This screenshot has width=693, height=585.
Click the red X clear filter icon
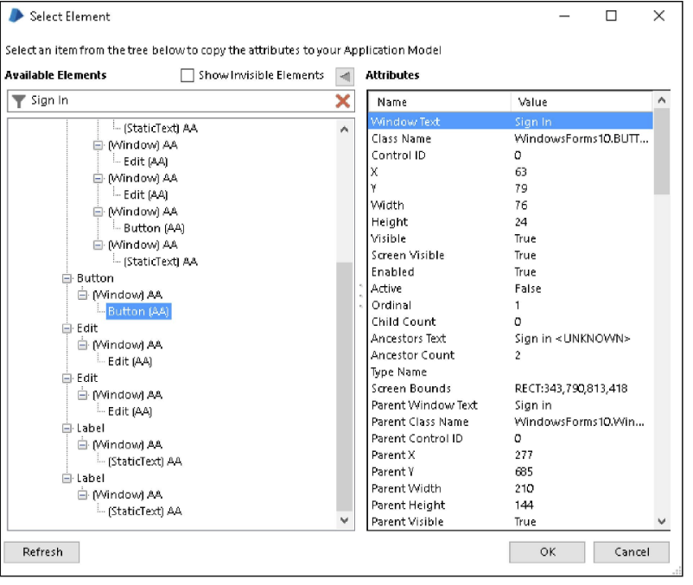click(x=343, y=101)
